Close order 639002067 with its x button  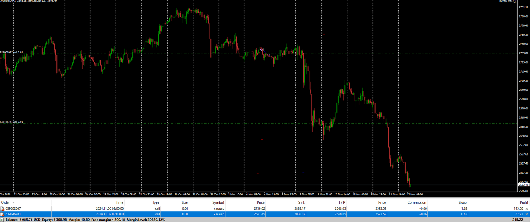527,209
